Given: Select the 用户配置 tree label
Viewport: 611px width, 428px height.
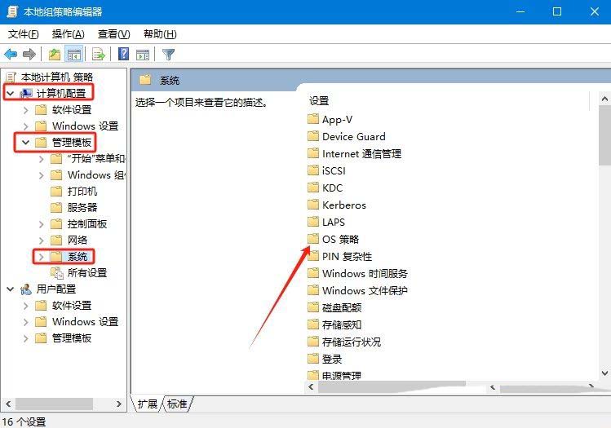Looking at the screenshot, I should [x=56, y=289].
